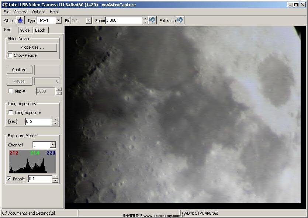The height and width of the screenshot is (218, 308).
Task: Open the Bin 2:2 dropdown
Action: click(89, 21)
